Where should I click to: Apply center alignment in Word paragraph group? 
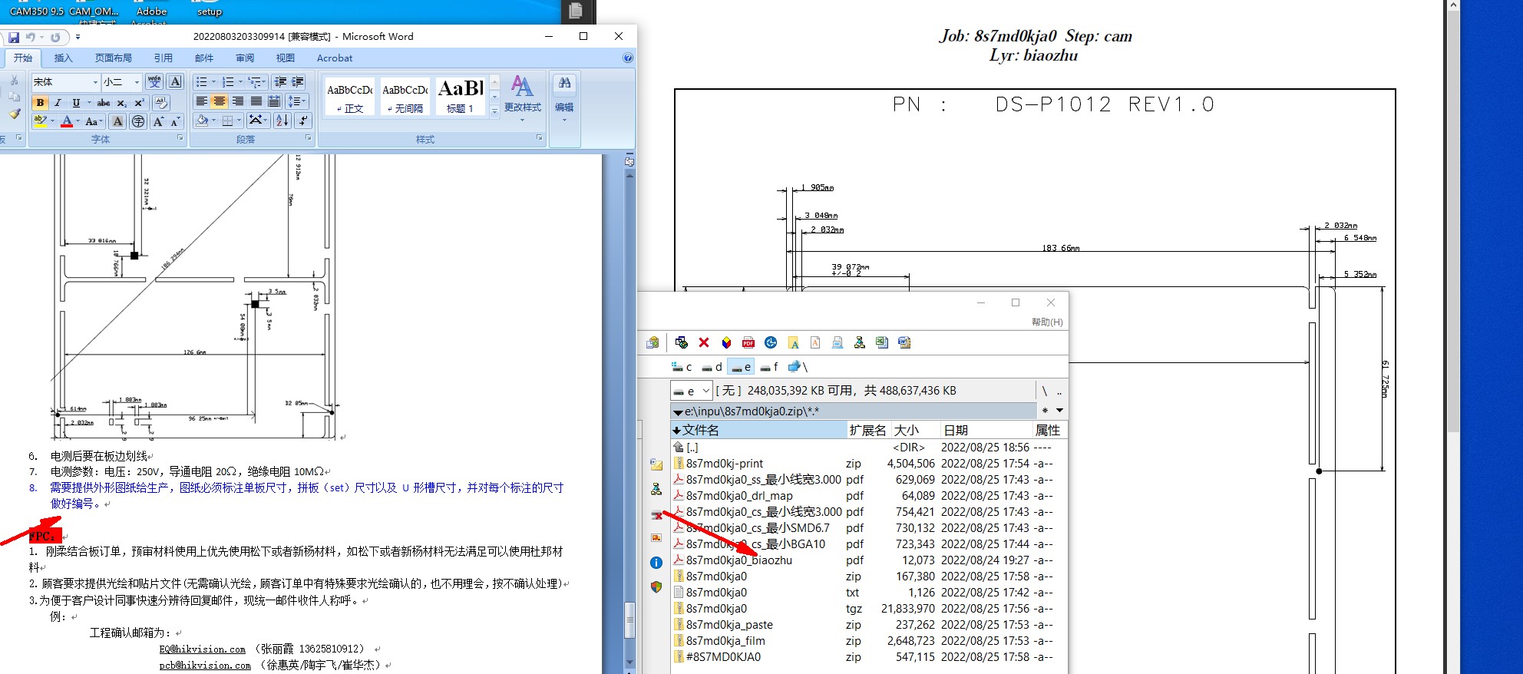pyautogui.click(x=220, y=101)
